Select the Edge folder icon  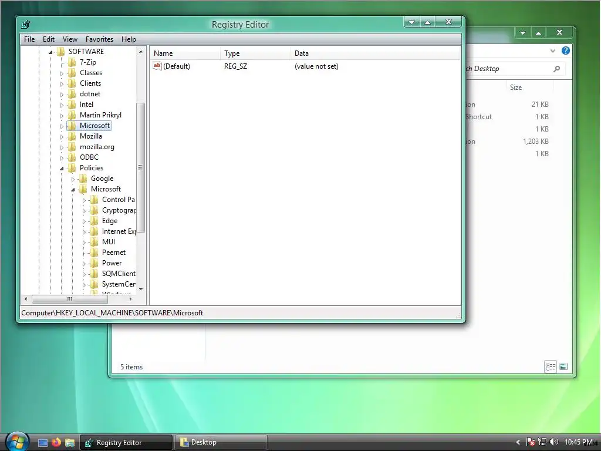tap(94, 221)
